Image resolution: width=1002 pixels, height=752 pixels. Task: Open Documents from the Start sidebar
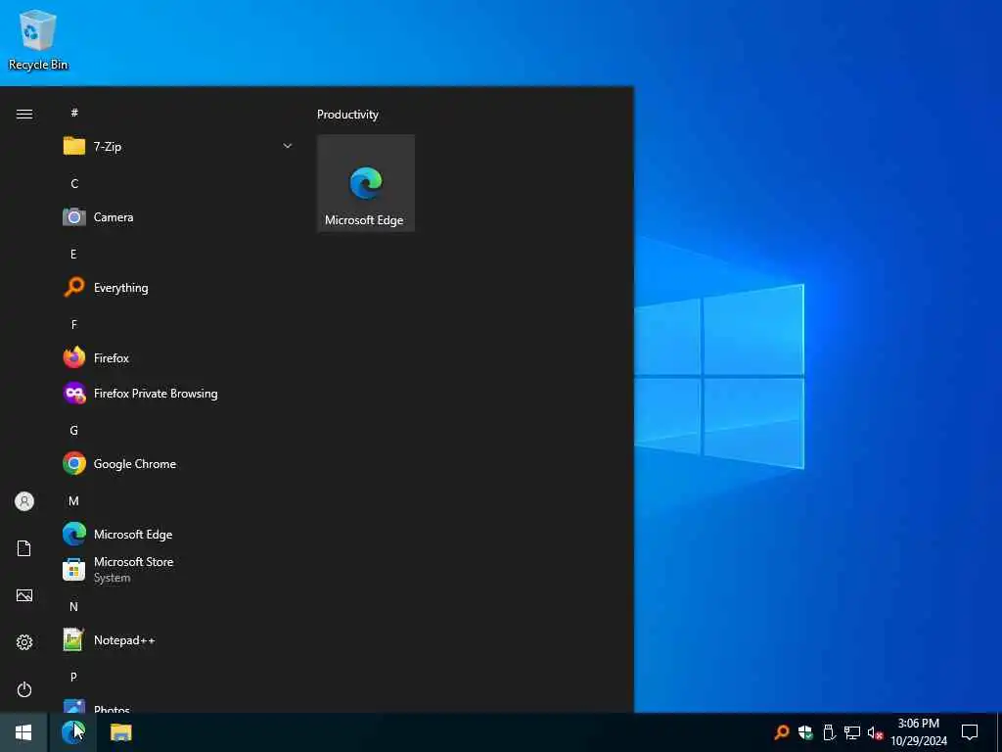(x=24, y=548)
